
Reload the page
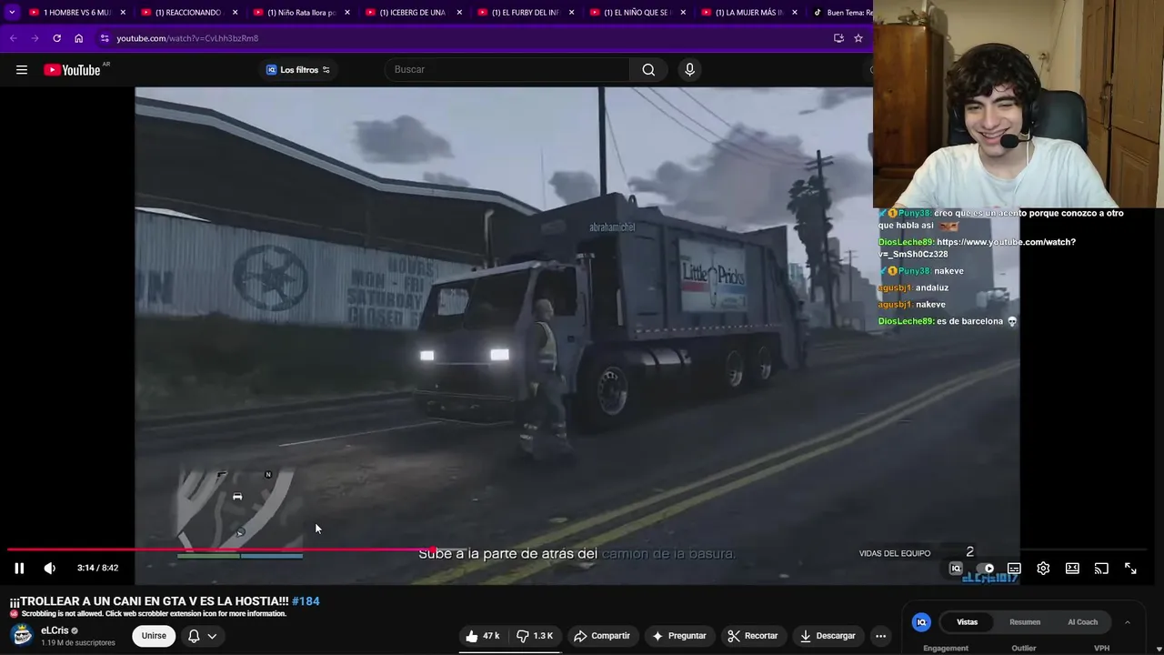coord(56,38)
